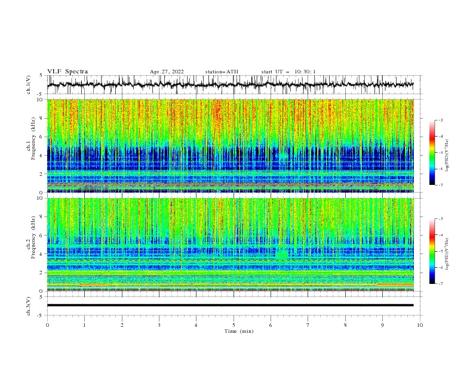Image resolution: width=473 pixels, height=365 pixels.
Task: Click the ch.1 frequency tick "2"
Action: pyautogui.click(x=41, y=174)
